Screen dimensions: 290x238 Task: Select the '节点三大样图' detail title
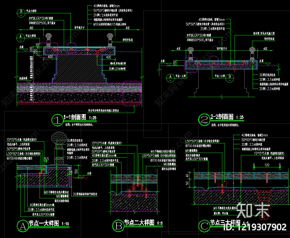(225, 223)
